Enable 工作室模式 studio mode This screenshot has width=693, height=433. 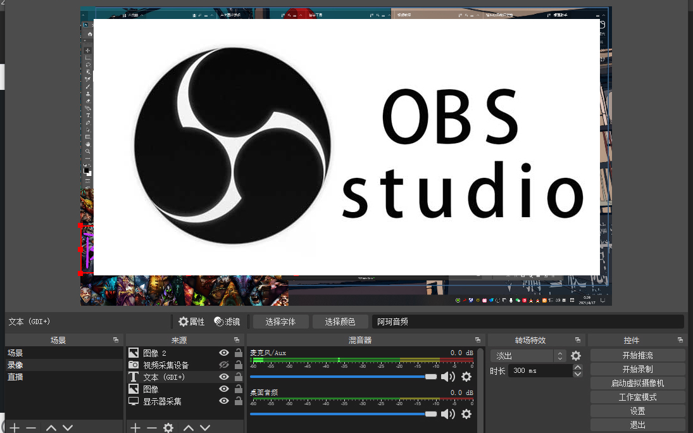(637, 397)
